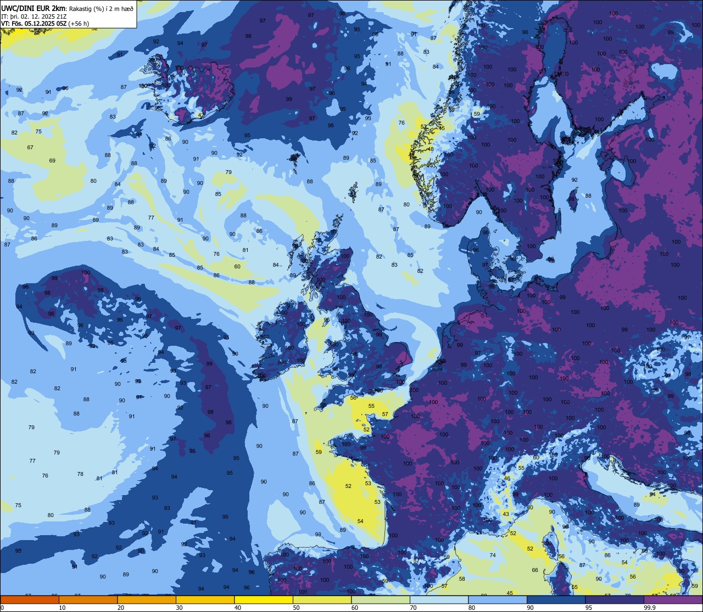Select the 80–90 medium blue legend swatch

[498, 599]
